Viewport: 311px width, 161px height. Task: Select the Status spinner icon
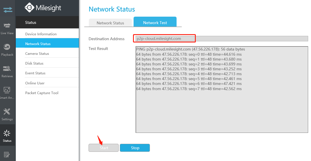pyautogui.click(x=7, y=133)
